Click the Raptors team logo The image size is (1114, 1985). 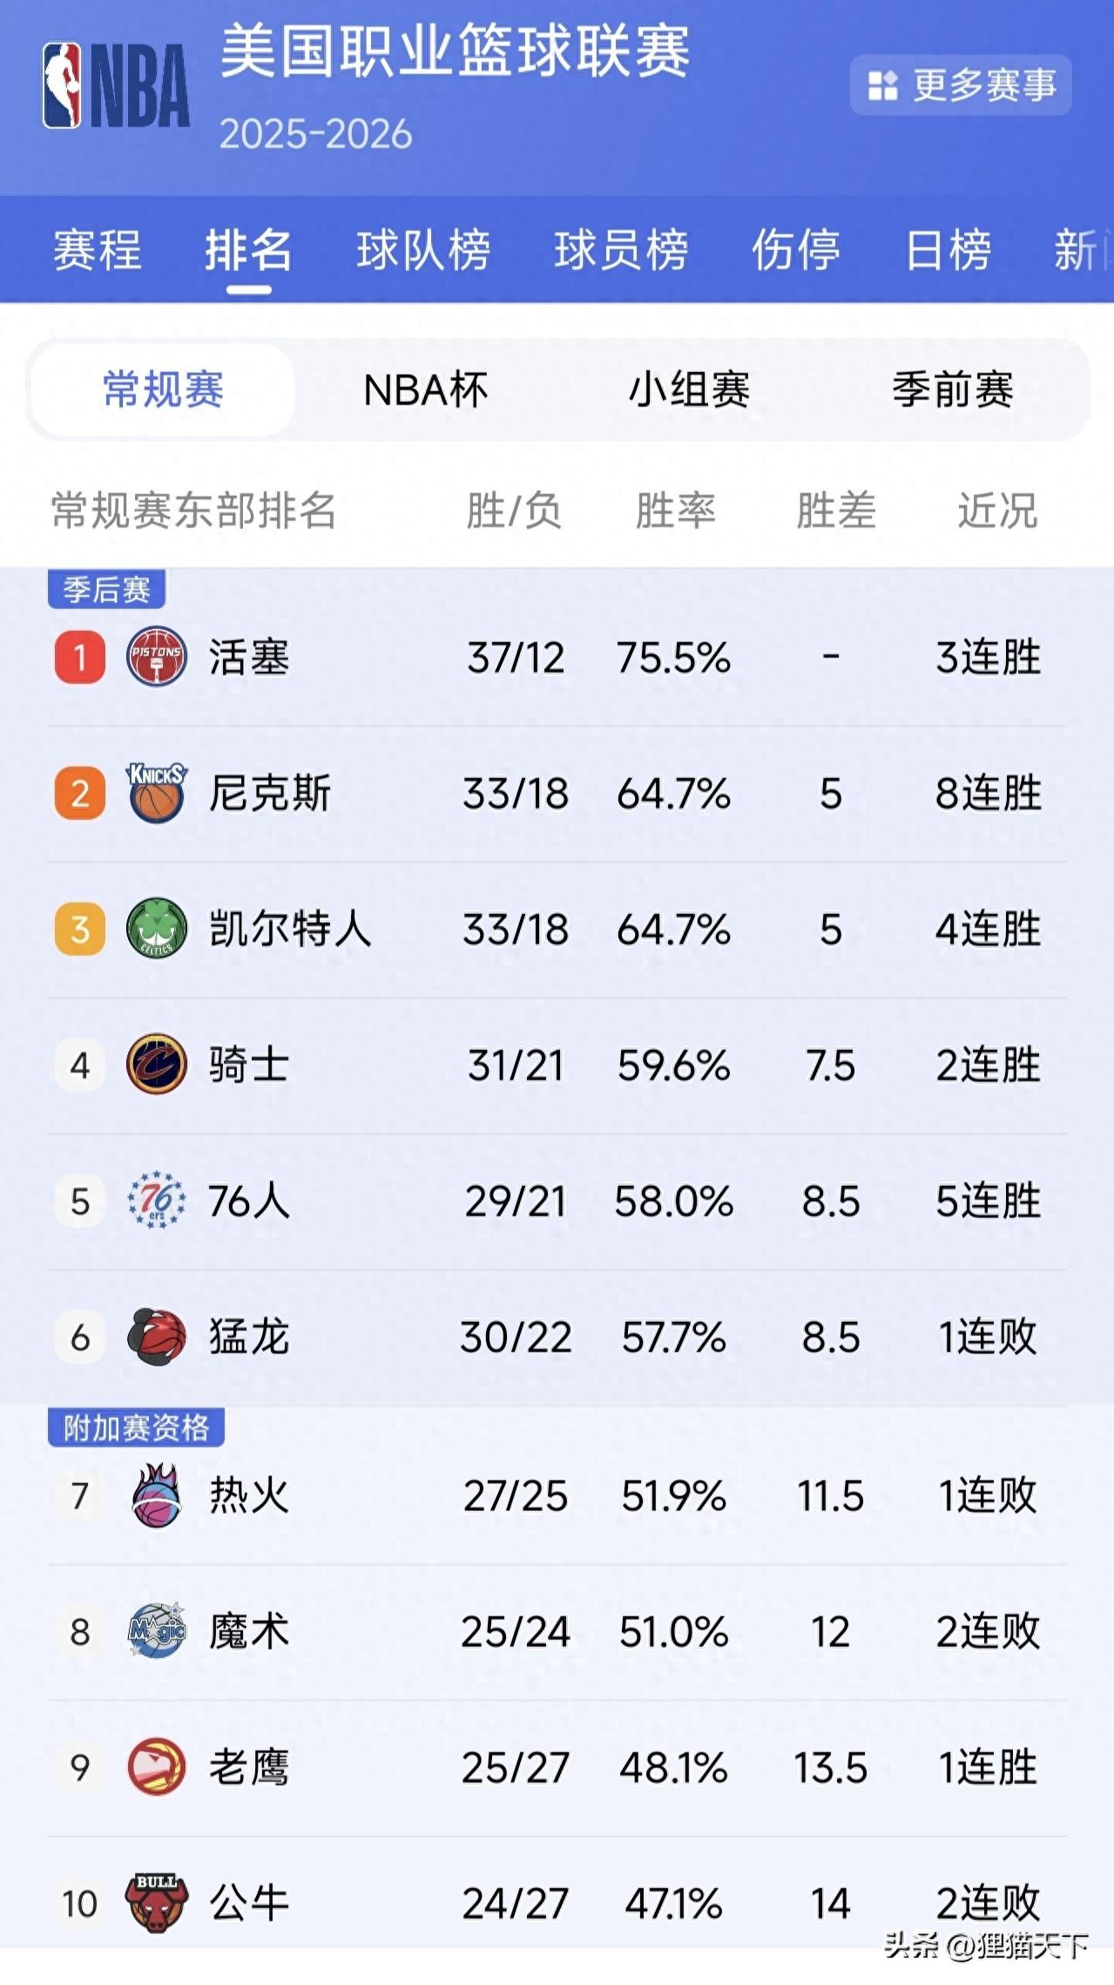pyautogui.click(x=157, y=1336)
